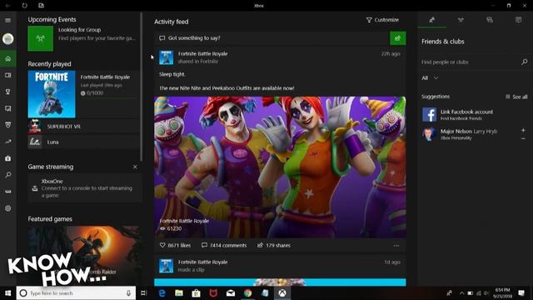Screen dimensions: 533x300
Task: Open the profile avatar in sidebar
Action: point(7,39)
